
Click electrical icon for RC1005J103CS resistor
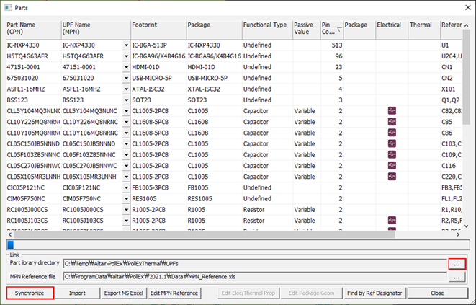(391, 219)
